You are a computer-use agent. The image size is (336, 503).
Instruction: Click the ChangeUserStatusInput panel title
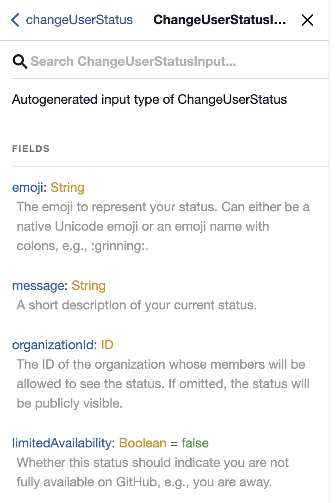coord(219,20)
